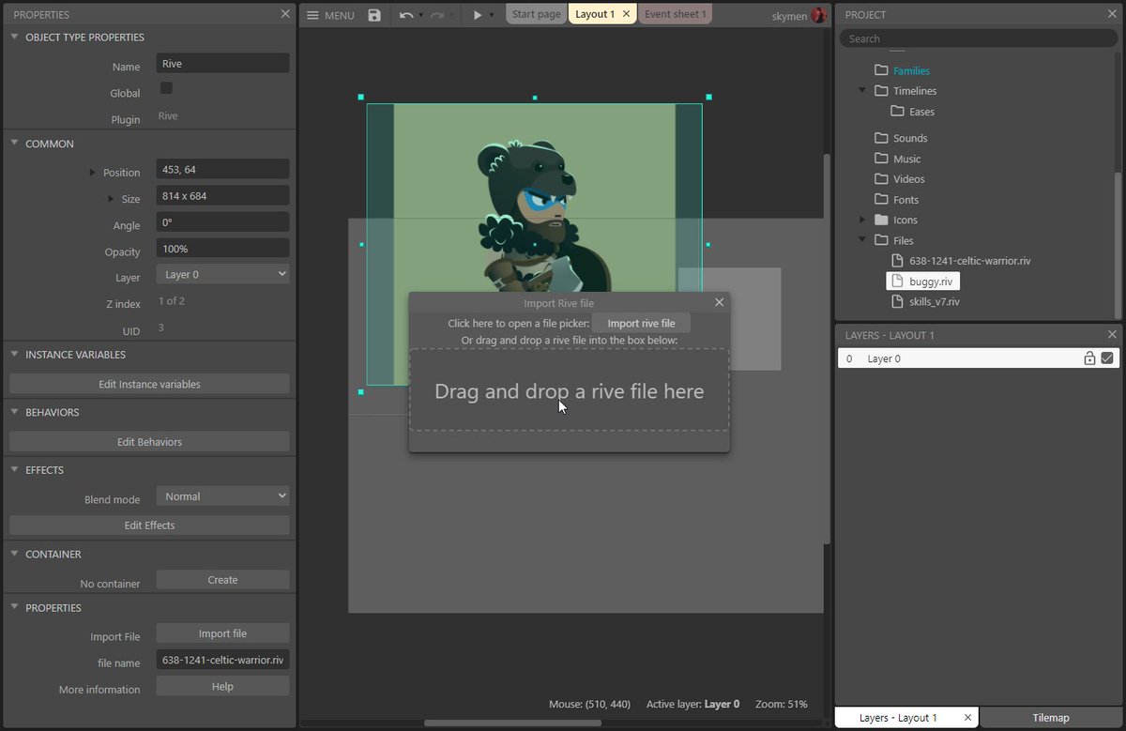Viewport: 1126px width, 731px height.
Task: Preview the project with the play icon
Action: point(478,15)
